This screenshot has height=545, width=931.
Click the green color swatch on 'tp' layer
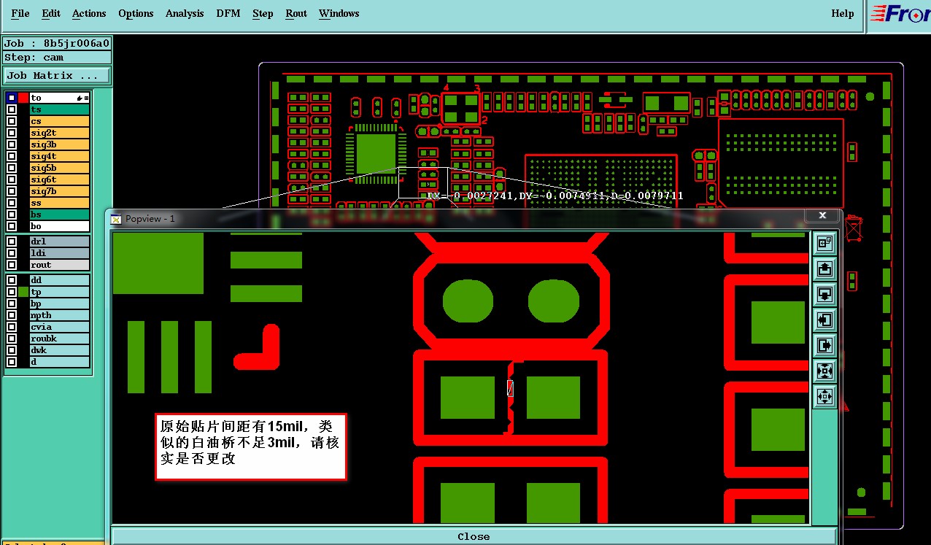point(23,292)
